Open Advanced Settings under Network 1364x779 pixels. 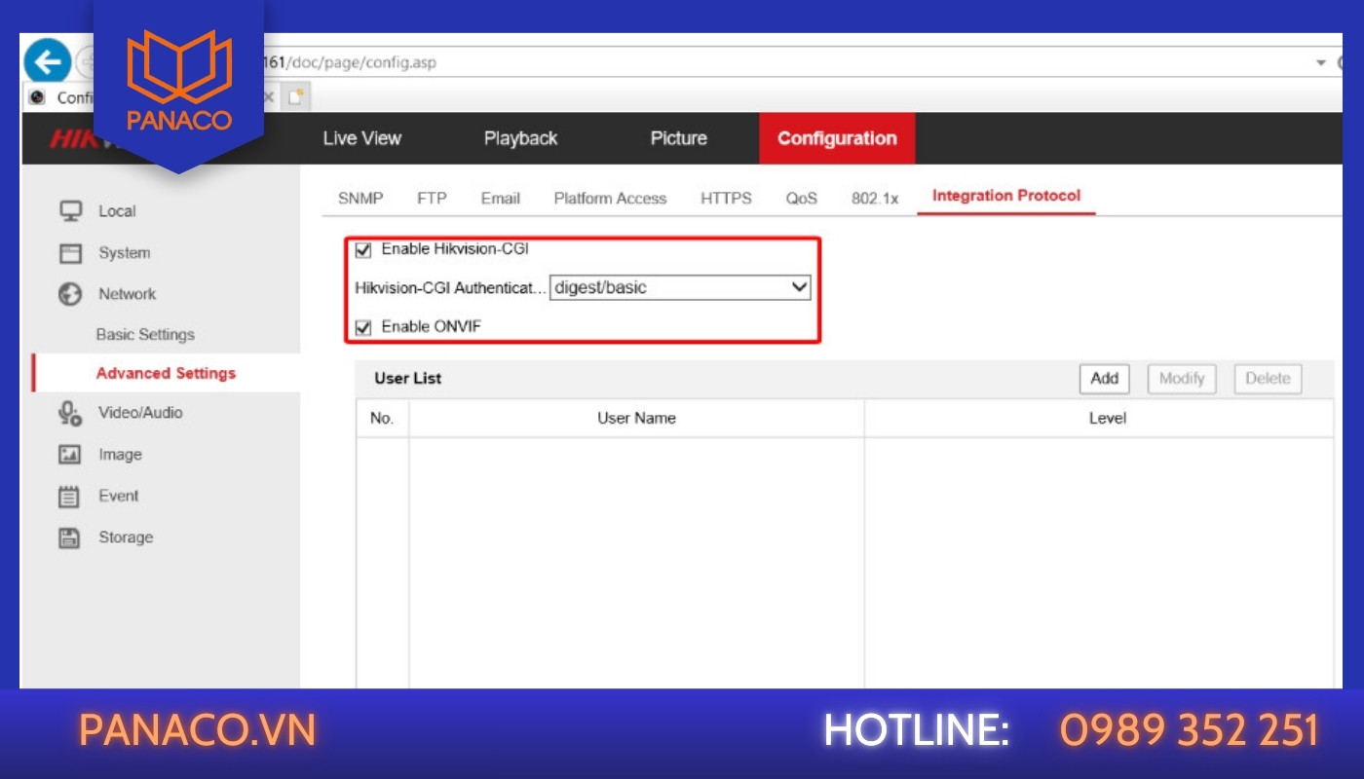click(166, 373)
